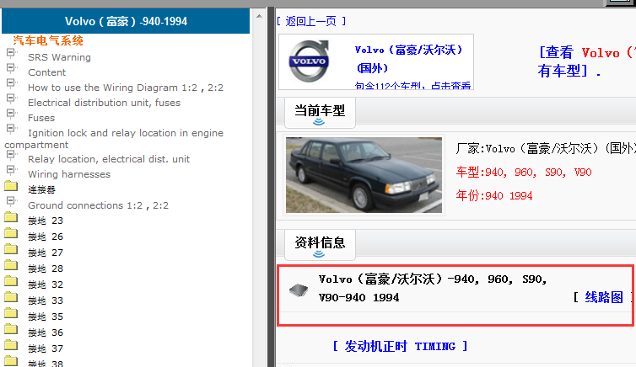Open the 接地 26 folder icon
The height and width of the screenshot is (367, 636).
[11, 233]
